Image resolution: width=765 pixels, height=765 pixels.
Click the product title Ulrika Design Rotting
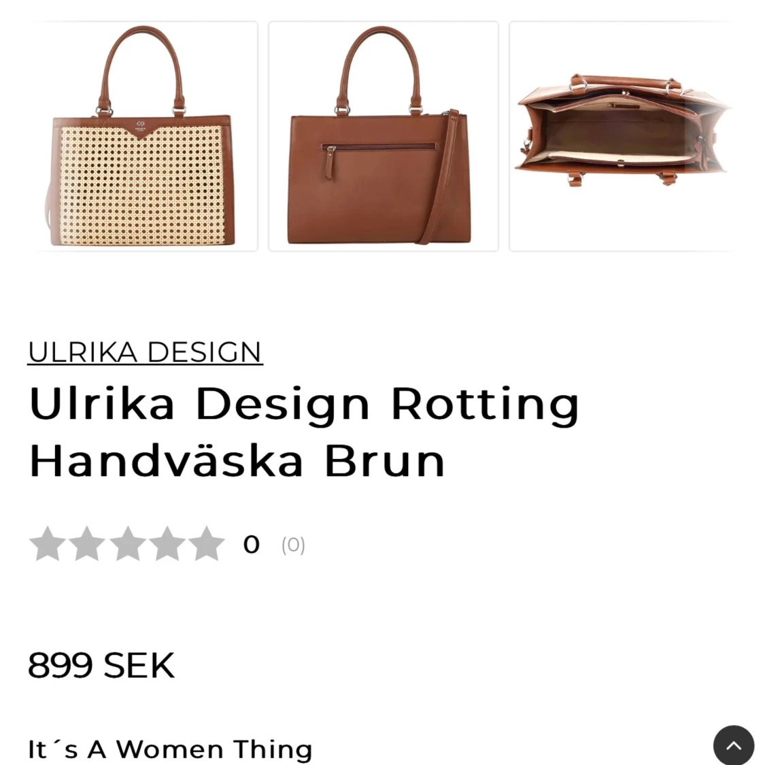click(x=304, y=405)
